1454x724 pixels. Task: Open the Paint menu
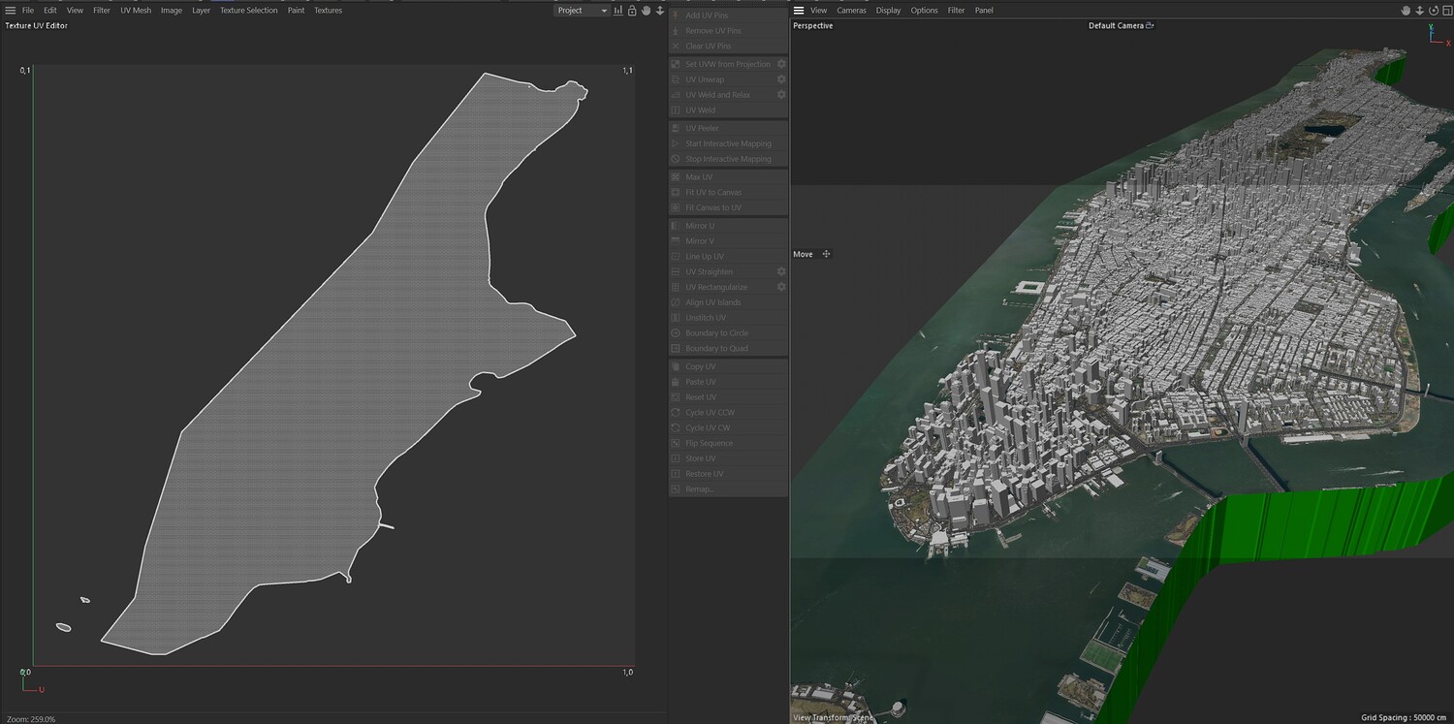pos(296,11)
